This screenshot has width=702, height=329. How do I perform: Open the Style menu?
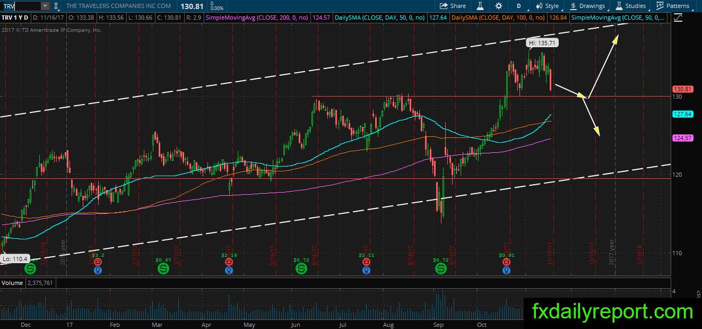click(x=548, y=6)
